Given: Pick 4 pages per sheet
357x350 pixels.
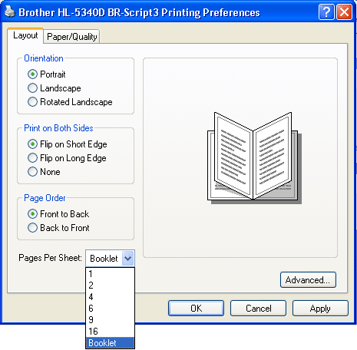Looking at the screenshot, I should pyautogui.click(x=110, y=297).
